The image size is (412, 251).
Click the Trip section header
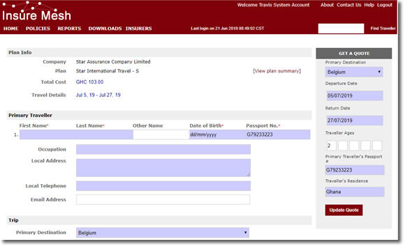(x=159, y=220)
